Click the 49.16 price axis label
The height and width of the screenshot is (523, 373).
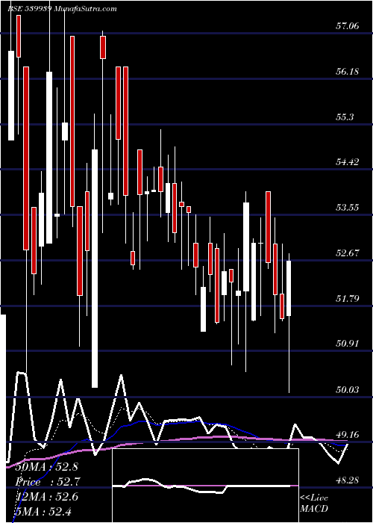coord(348,435)
